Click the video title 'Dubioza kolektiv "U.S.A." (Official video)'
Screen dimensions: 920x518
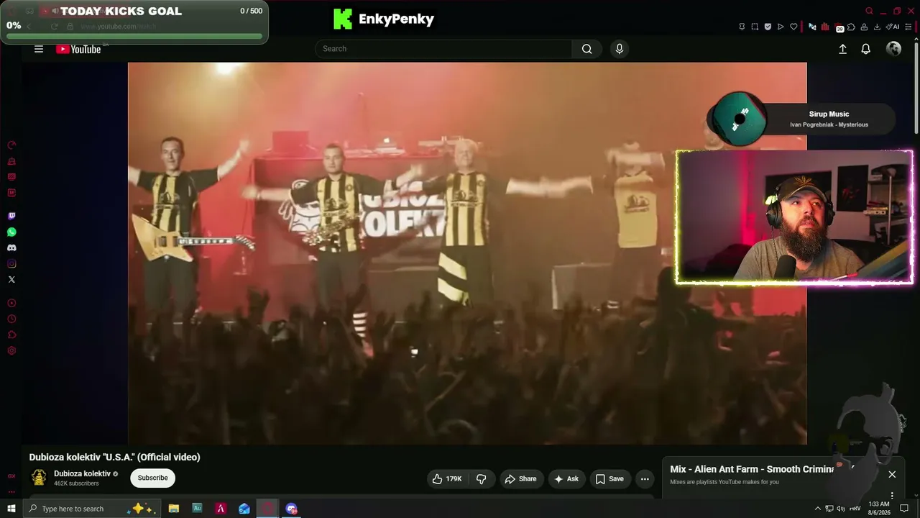(x=114, y=457)
